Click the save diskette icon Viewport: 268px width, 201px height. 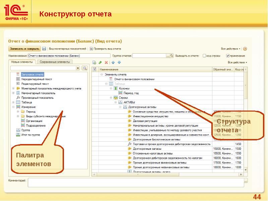(44, 49)
